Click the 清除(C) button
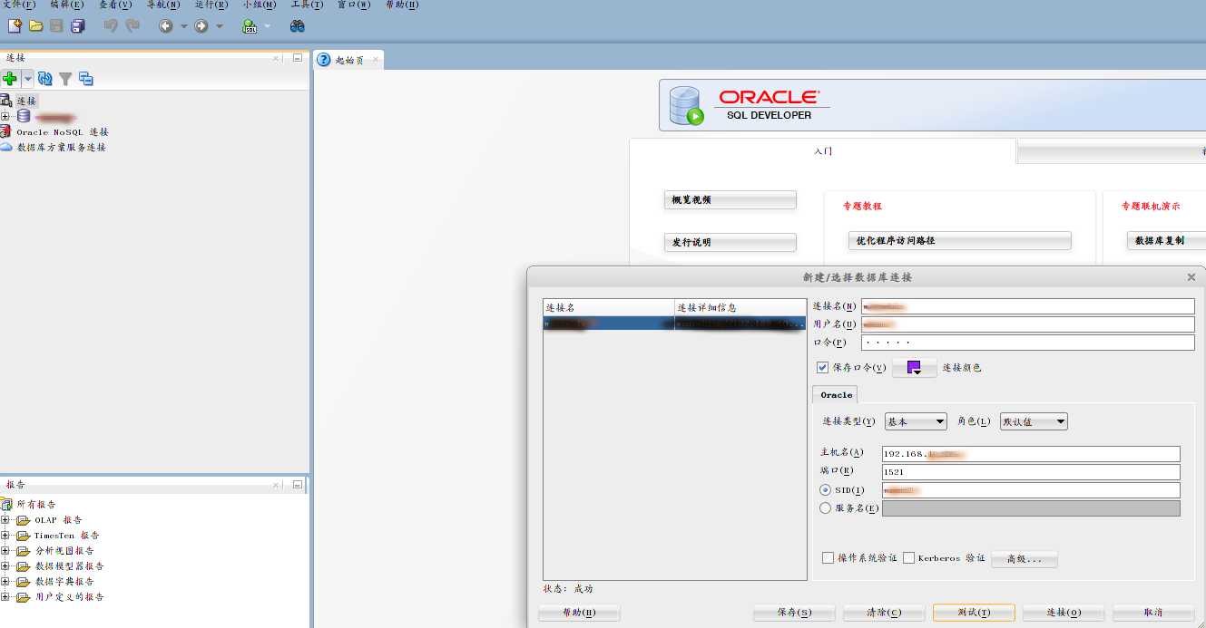Image resolution: width=1206 pixels, height=628 pixels. pos(884,613)
